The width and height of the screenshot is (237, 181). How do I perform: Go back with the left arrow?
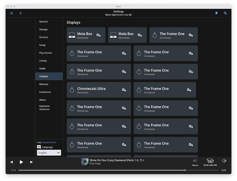click(x=21, y=13)
